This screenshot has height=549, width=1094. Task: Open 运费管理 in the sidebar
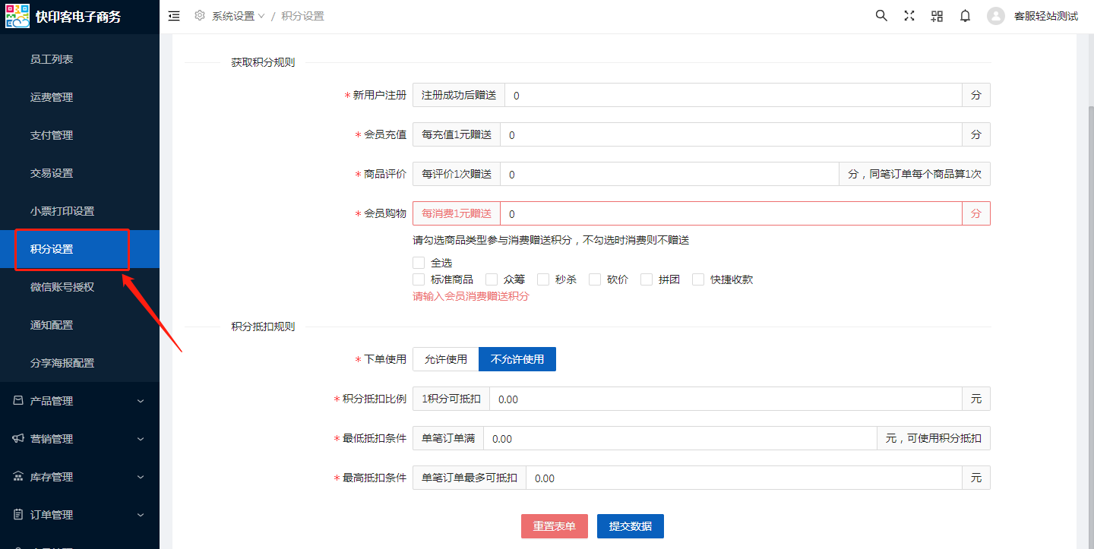point(52,97)
